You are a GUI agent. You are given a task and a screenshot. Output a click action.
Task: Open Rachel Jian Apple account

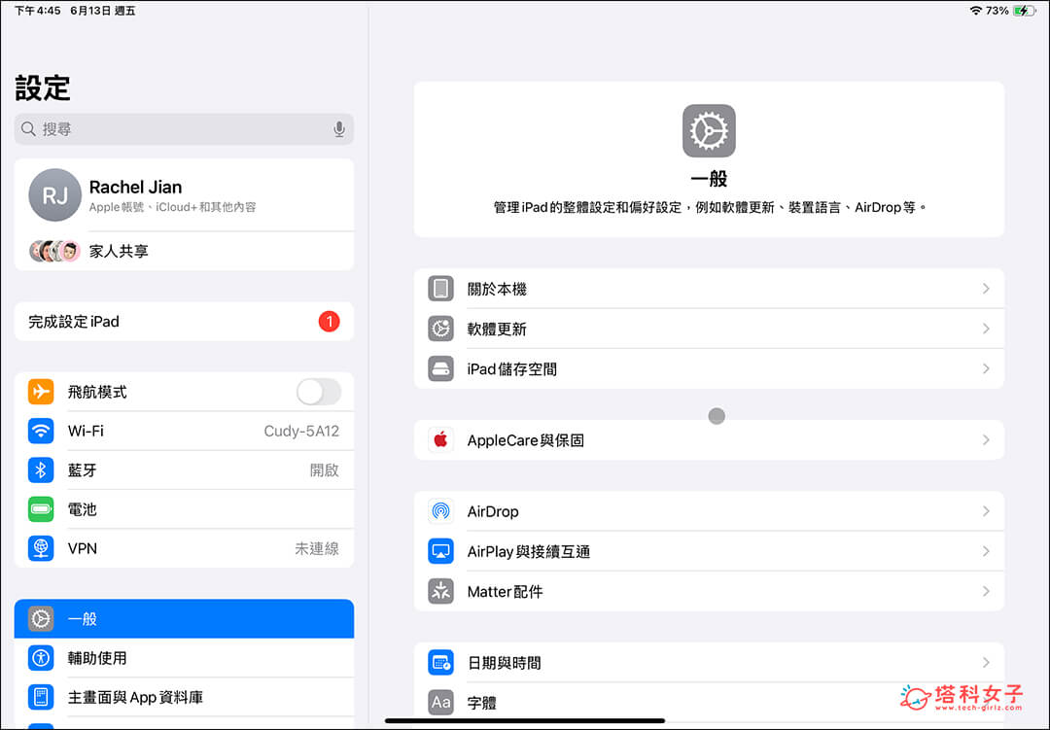[184, 194]
